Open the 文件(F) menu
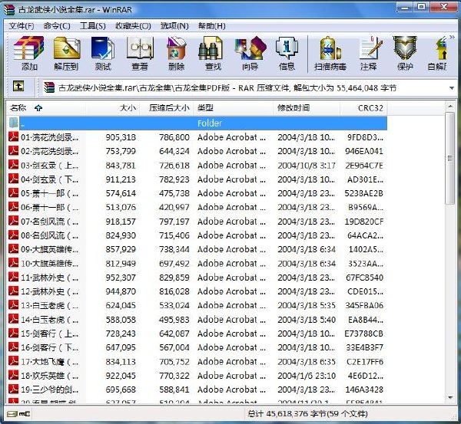Image resolution: width=461 pixels, height=424 pixels. point(22,26)
